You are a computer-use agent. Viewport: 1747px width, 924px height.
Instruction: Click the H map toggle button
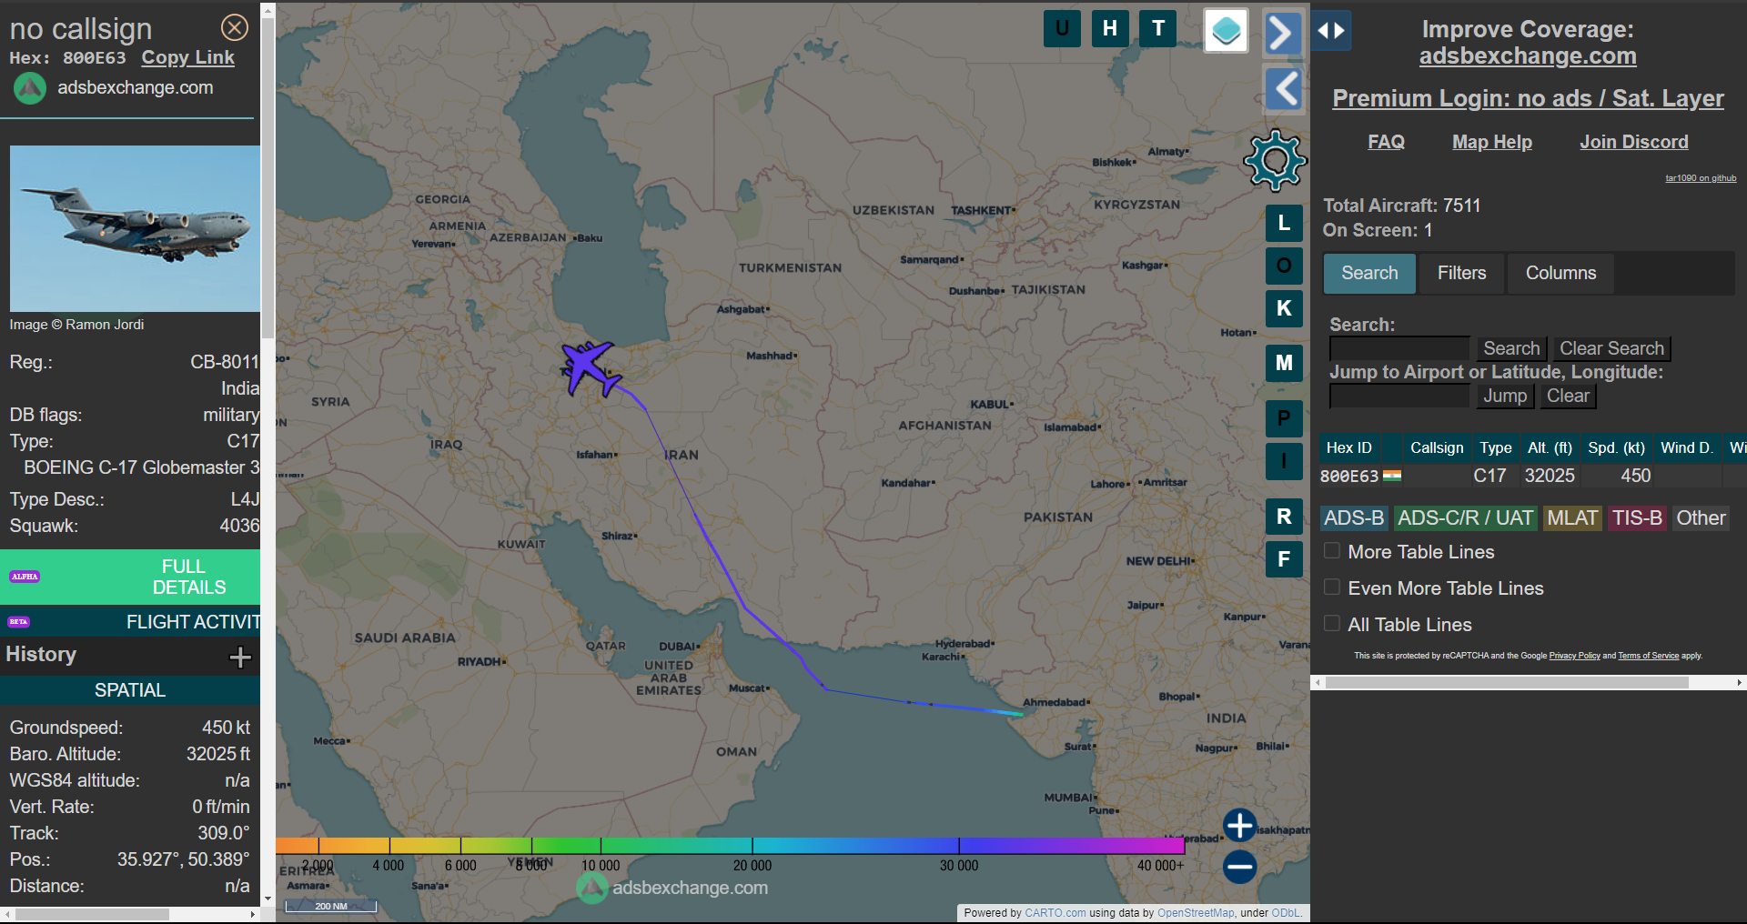[1110, 28]
